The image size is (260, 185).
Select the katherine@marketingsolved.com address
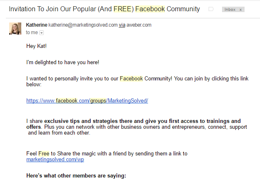pos(83,25)
